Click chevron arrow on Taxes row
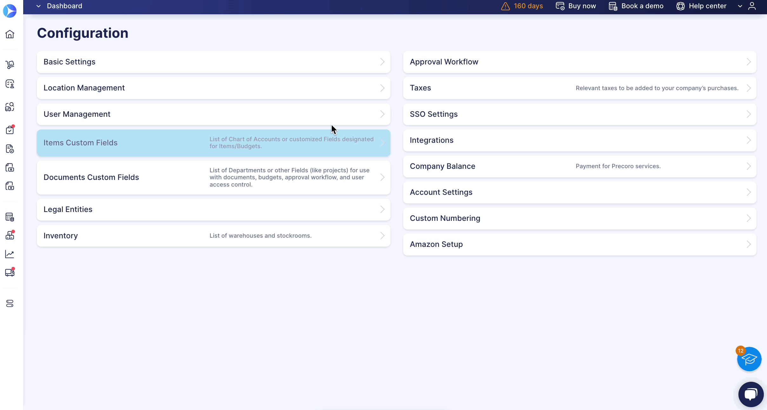Image resolution: width=767 pixels, height=410 pixels. click(749, 88)
